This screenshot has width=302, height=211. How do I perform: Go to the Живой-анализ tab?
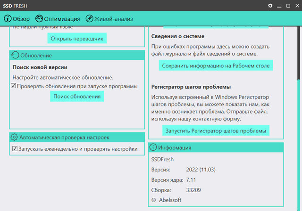(114, 19)
